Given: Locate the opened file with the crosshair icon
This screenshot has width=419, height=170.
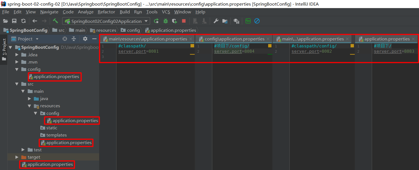Looking at the screenshot, I should 65,39.
